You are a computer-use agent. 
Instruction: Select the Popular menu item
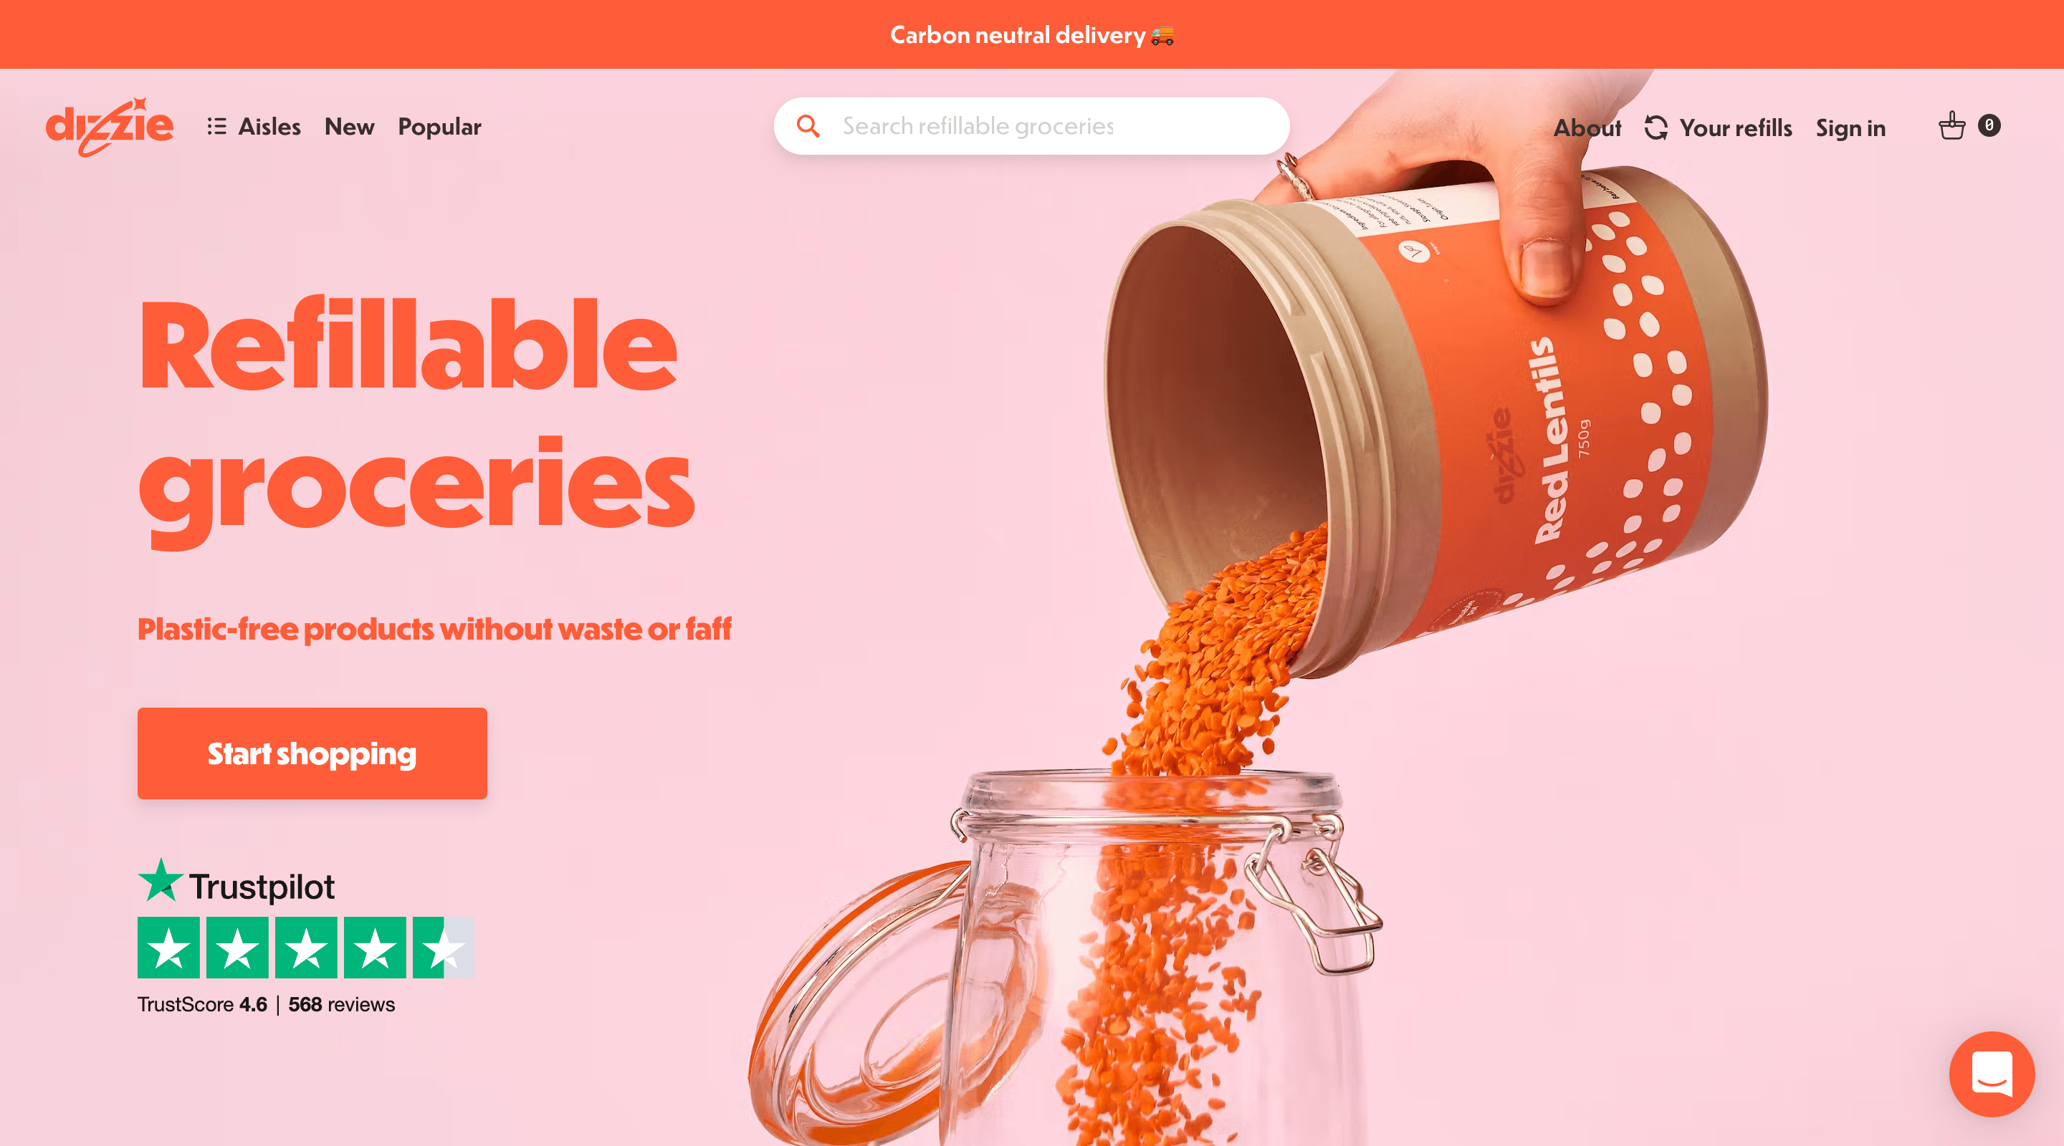(439, 125)
